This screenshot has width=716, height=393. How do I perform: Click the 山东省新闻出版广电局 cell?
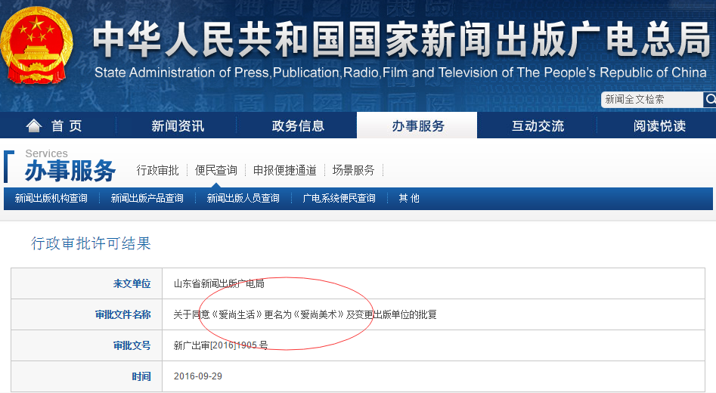tap(219, 283)
